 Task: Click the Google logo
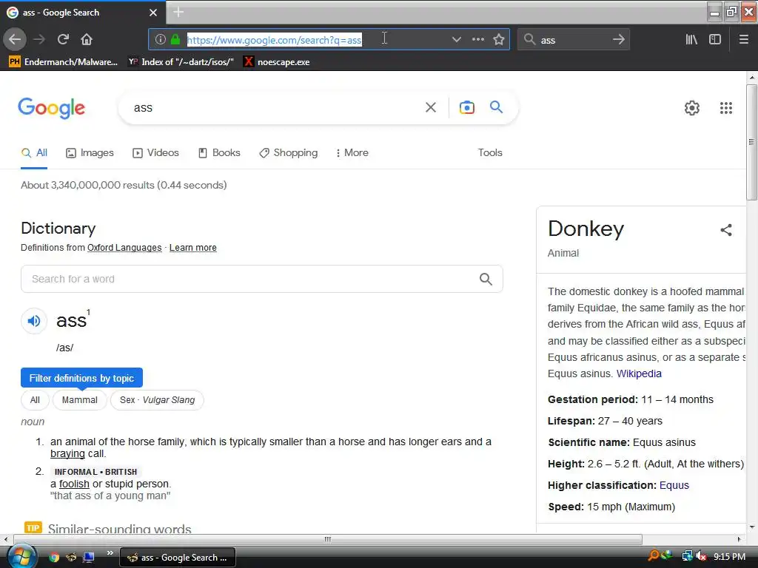click(x=51, y=108)
